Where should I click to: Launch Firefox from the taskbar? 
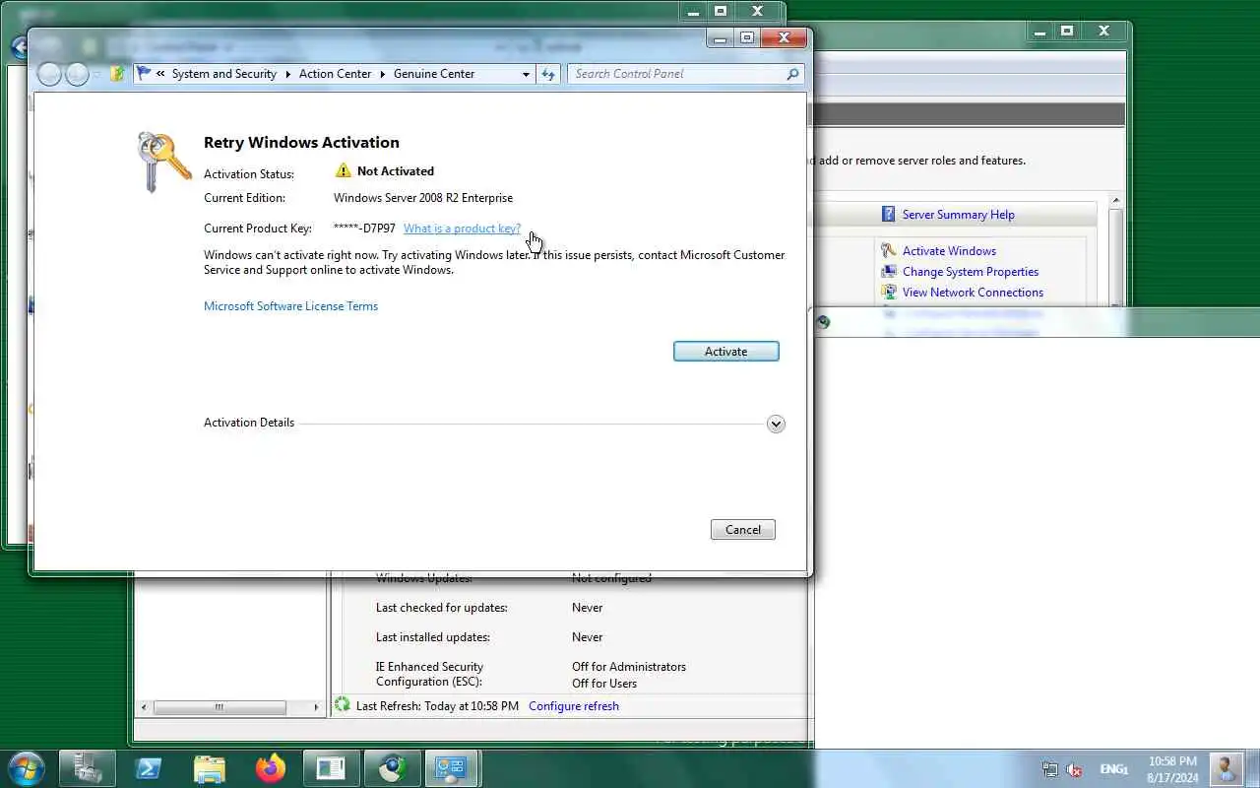(270, 768)
